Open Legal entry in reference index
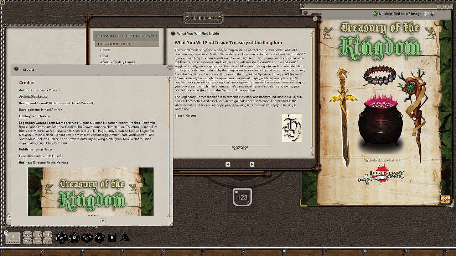This screenshot has height=256, width=456. pyautogui.click(x=104, y=56)
